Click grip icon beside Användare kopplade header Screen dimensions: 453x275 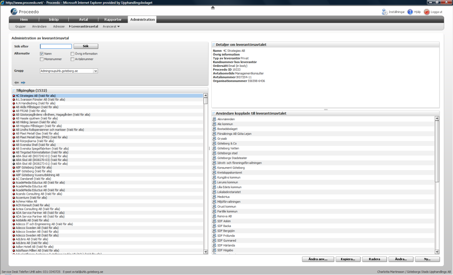pyautogui.click(x=214, y=114)
